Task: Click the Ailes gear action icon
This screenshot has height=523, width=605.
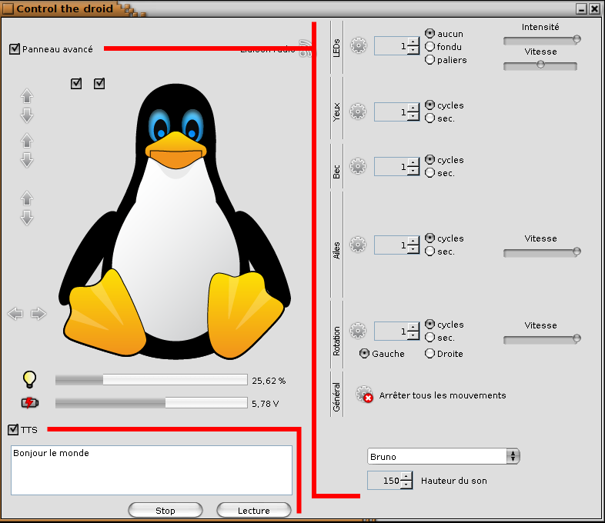Action: tap(358, 245)
